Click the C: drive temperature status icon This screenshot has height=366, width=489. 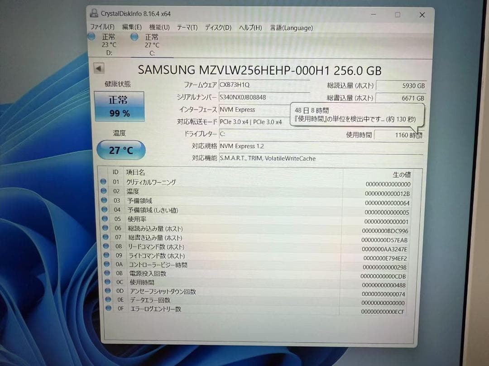click(x=134, y=37)
